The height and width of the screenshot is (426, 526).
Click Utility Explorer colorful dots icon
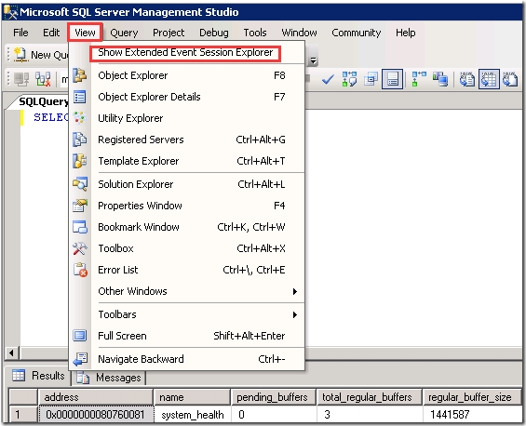click(x=80, y=118)
